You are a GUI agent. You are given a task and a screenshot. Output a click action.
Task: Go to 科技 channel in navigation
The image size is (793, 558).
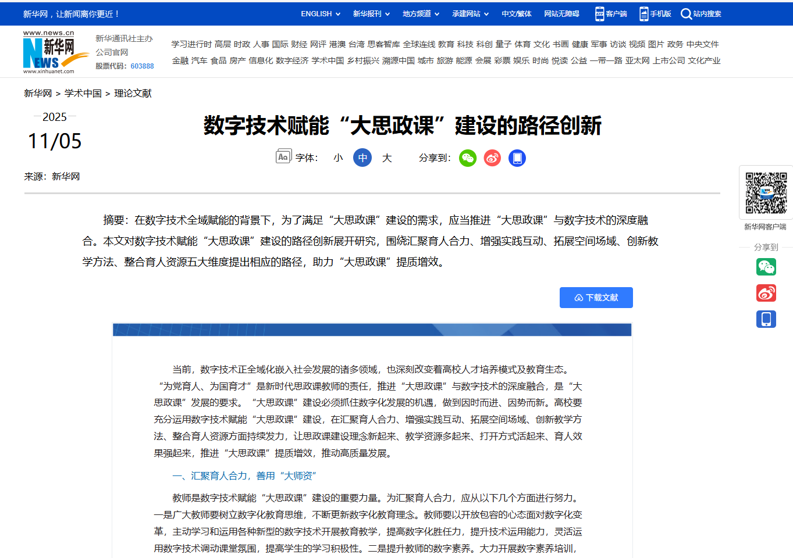465,44
